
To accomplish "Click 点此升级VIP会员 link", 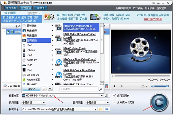I will [x=153, y=19].
